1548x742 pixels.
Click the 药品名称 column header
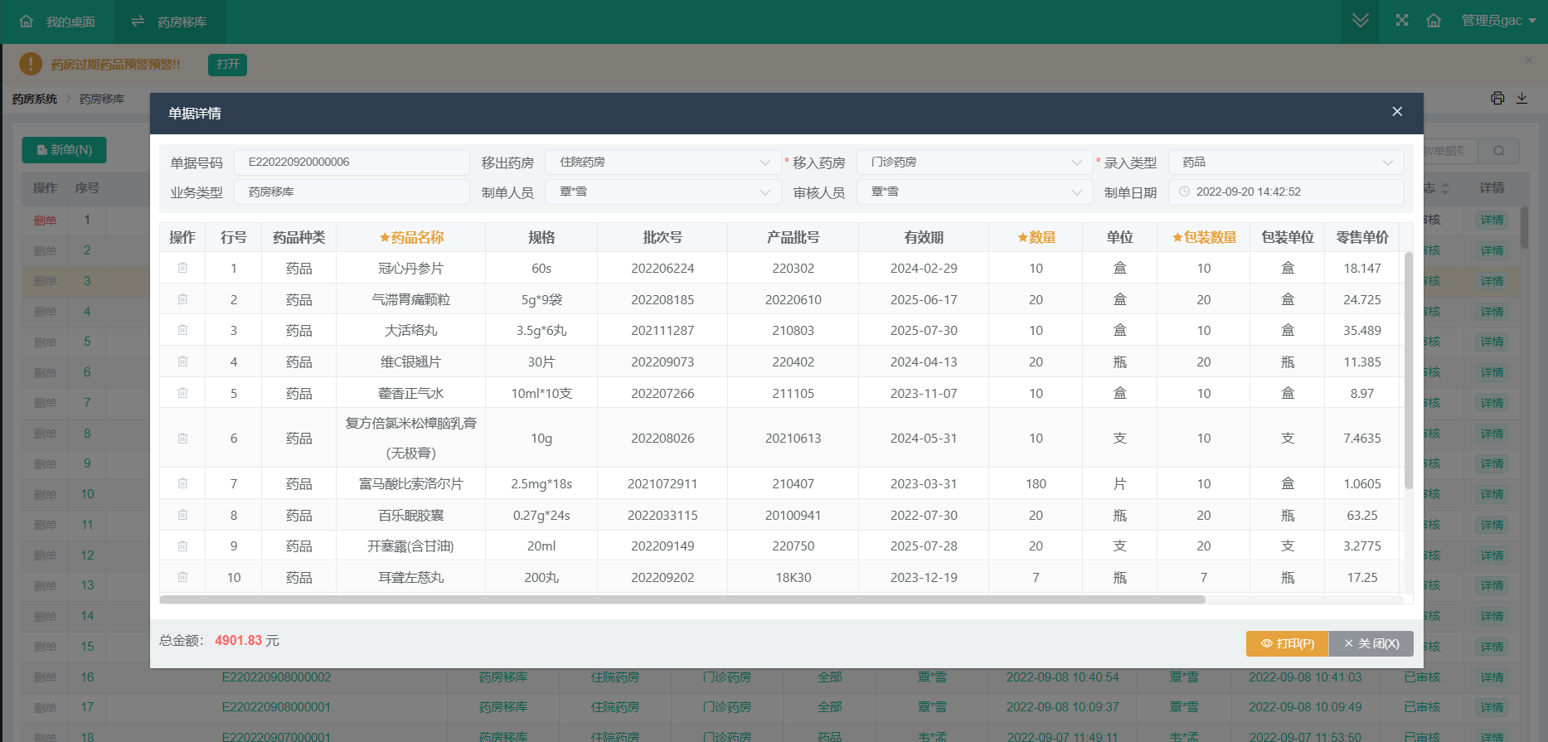pos(411,237)
